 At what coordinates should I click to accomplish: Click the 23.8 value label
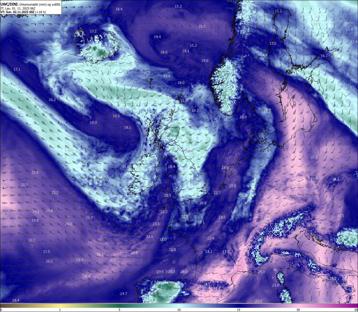tap(49, 210)
